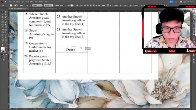Open the Window menu
Screen dimensions: 196x110
pos(41,2)
